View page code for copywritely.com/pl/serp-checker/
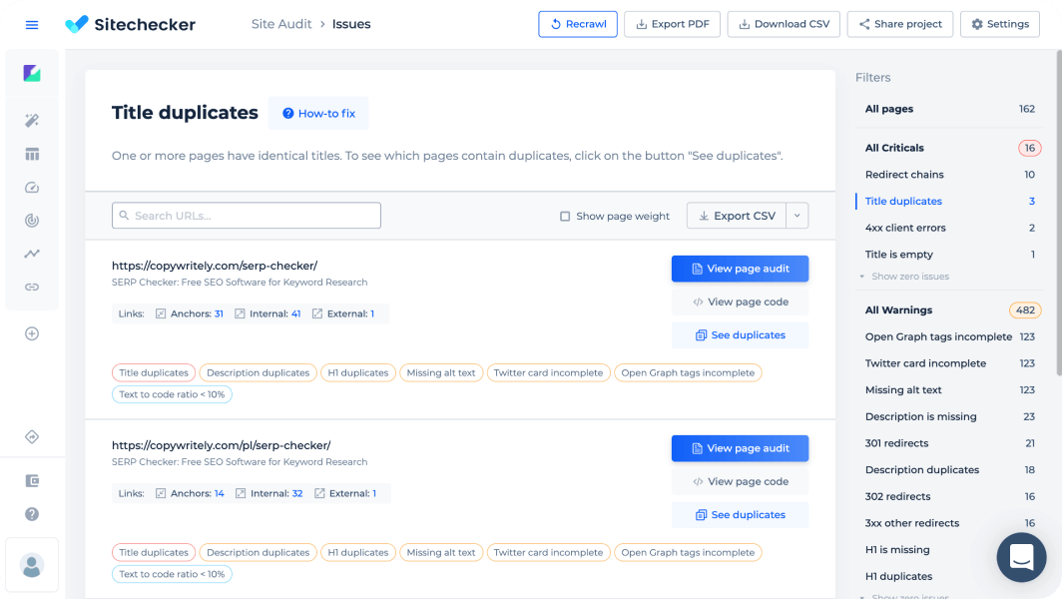1062x599 pixels. pos(741,481)
